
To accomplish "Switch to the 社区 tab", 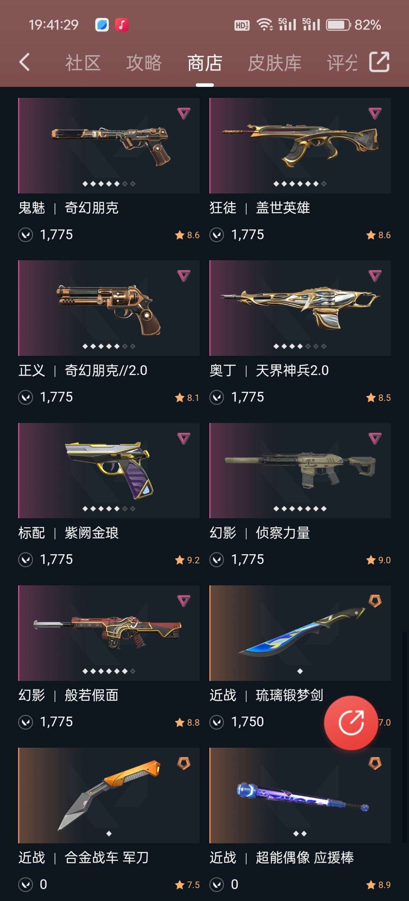I will coord(83,63).
